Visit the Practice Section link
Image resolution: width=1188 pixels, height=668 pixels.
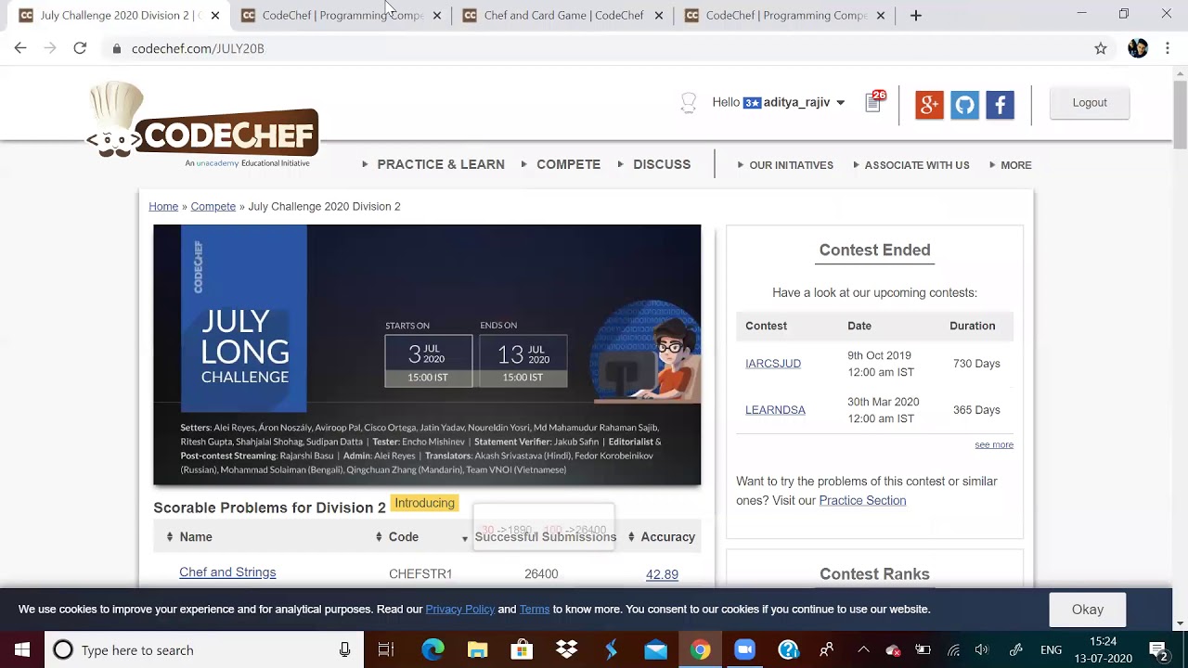click(x=862, y=500)
